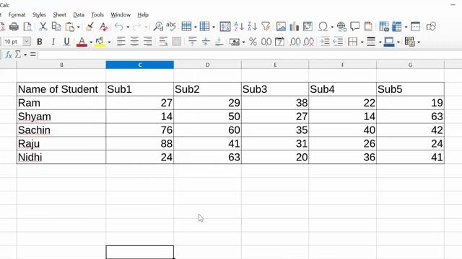462x259 pixels.
Task: Expand the Border Style dropdown arrow
Action: coord(380,42)
